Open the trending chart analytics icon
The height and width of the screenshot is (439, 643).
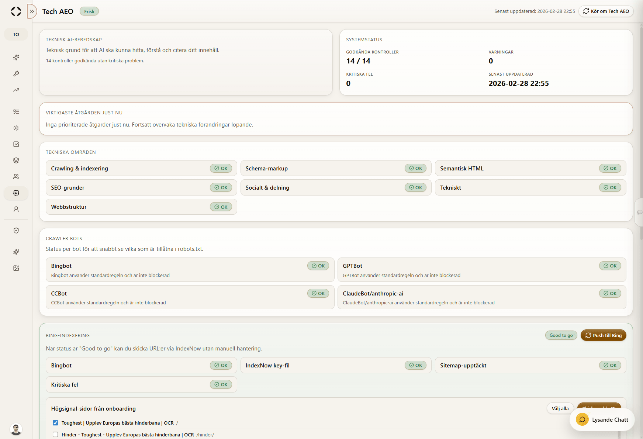point(16,90)
